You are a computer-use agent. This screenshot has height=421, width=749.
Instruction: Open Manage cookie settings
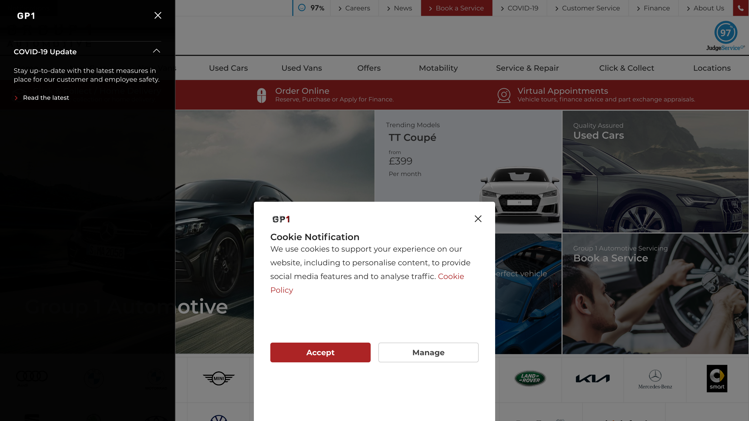point(428,352)
